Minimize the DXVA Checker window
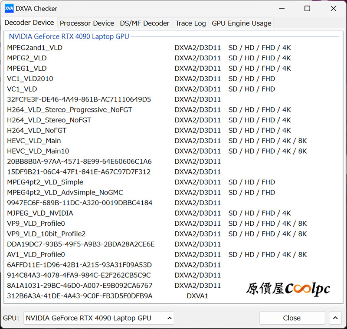 pyautogui.click(x=282, y=8)
